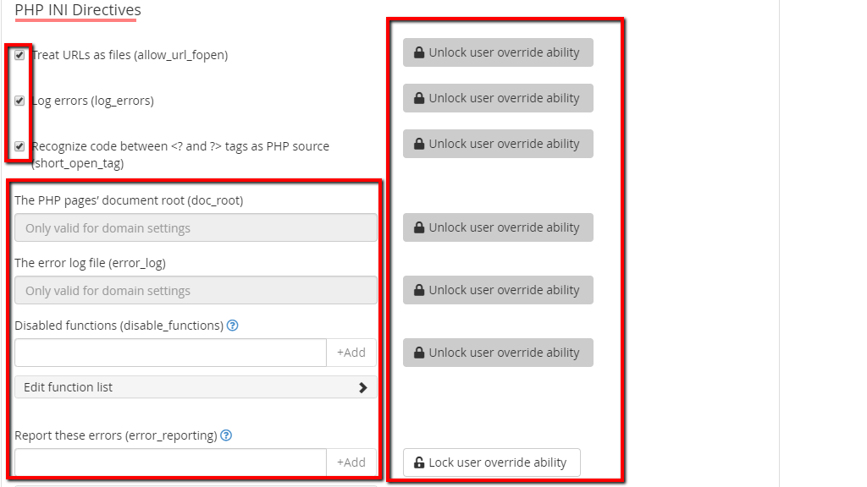The width and height of the screenshot is (867, 487).
Task: Click the lock icon in the doc_root unlock button
Action: coord(419,227)
